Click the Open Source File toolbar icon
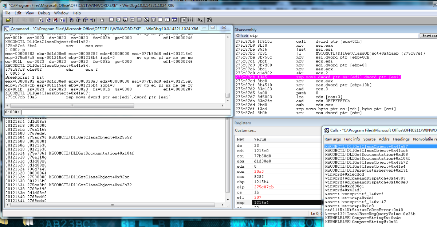The height and width of the screenshot is (227, 437). pos(8,20)
